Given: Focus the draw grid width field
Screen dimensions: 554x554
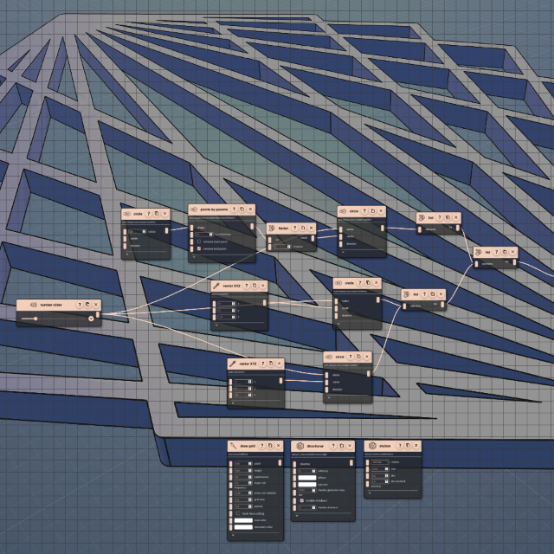Looking at the screenshot, I should [x=243, y=464].
